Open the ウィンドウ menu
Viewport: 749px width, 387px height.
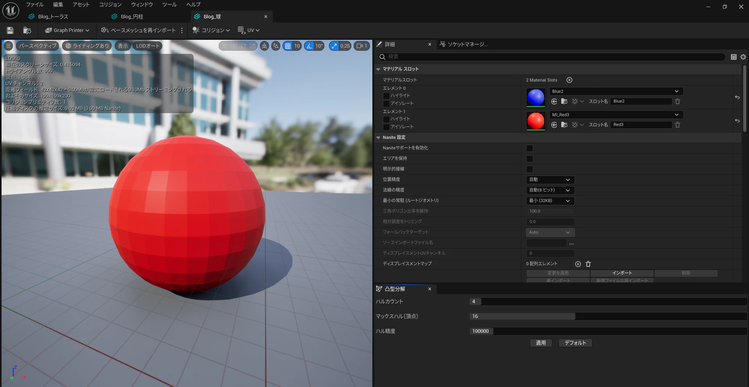coord(142,5)
